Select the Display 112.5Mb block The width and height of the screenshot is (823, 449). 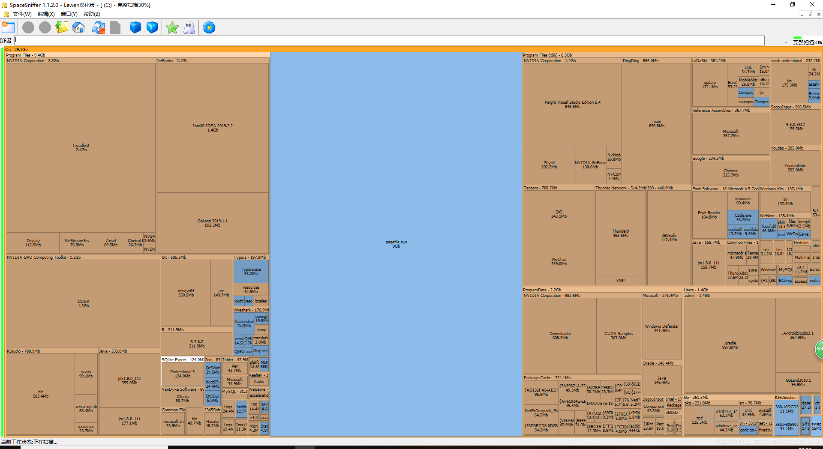pyautogui.click(x=33, y=243)
